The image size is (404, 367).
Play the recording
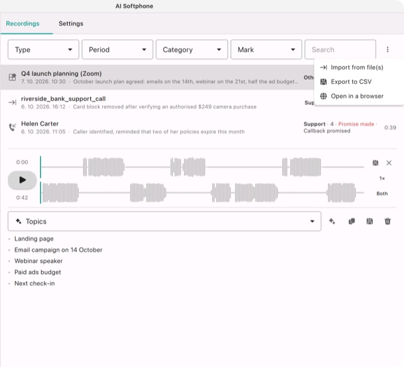click(23, 180)
